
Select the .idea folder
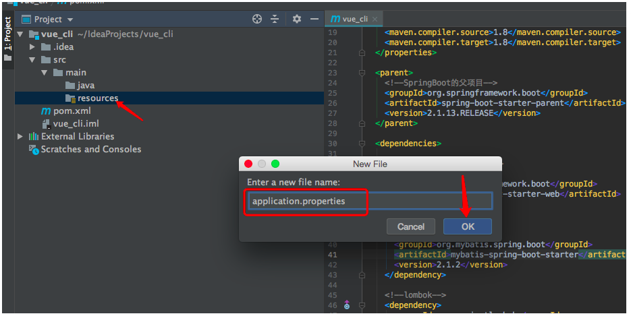click(x=57, y=47)
